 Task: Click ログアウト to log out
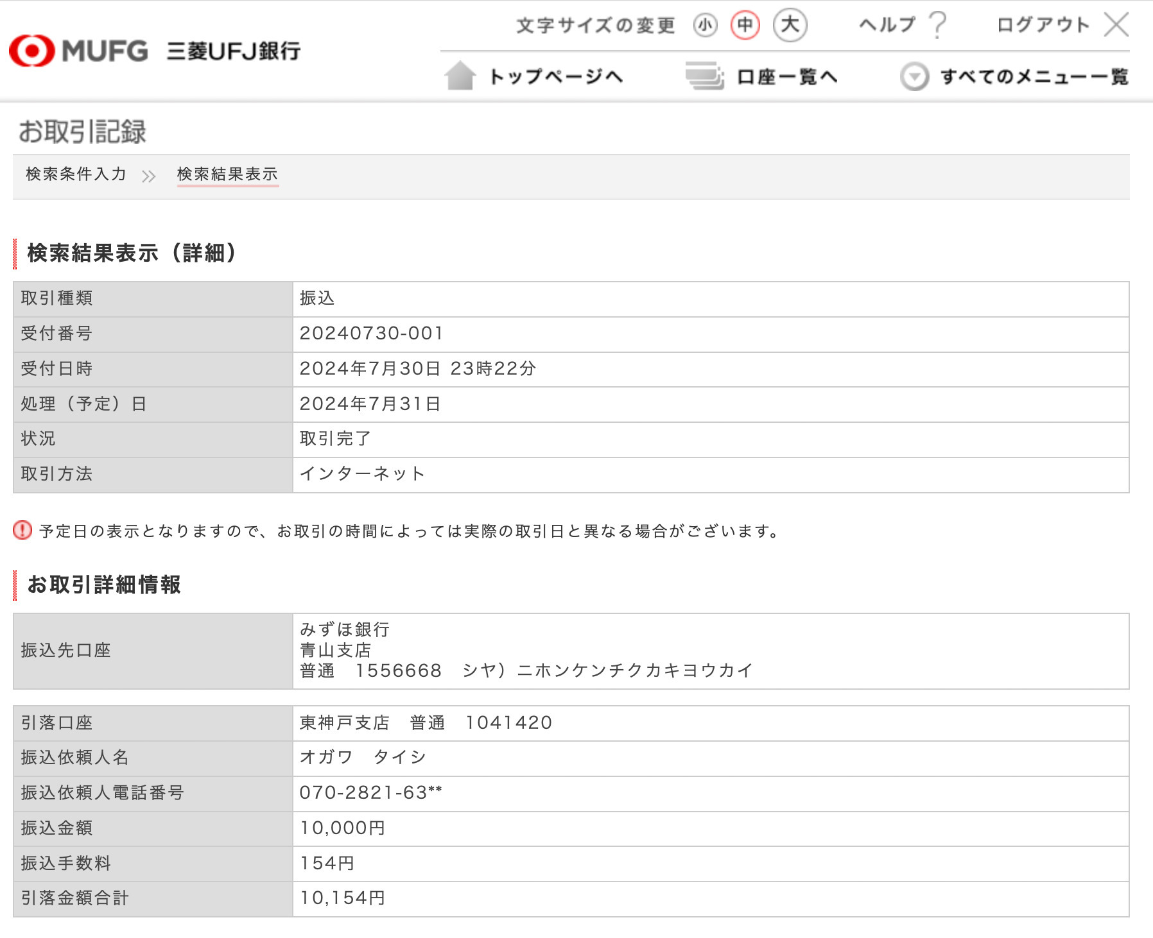(1043, 25)
